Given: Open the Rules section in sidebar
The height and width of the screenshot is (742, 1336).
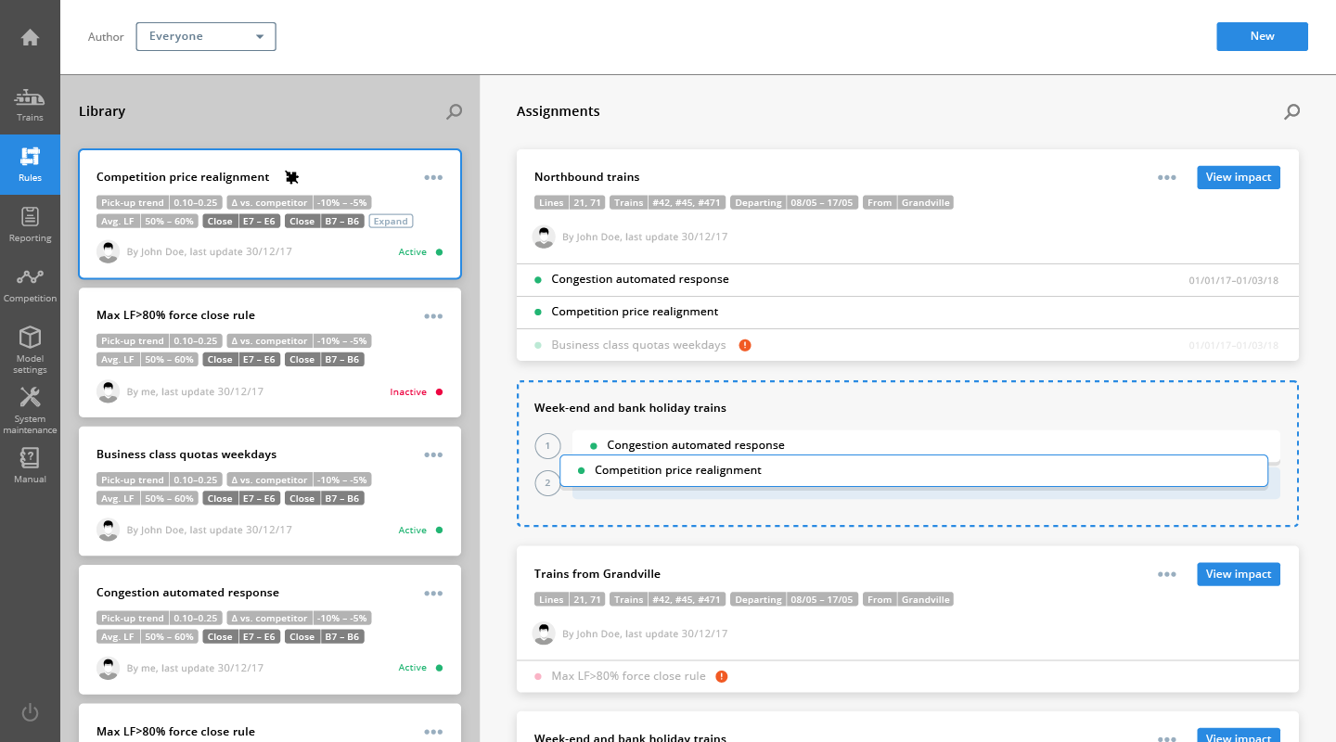Looking at the screenshot, I should 30,164.
